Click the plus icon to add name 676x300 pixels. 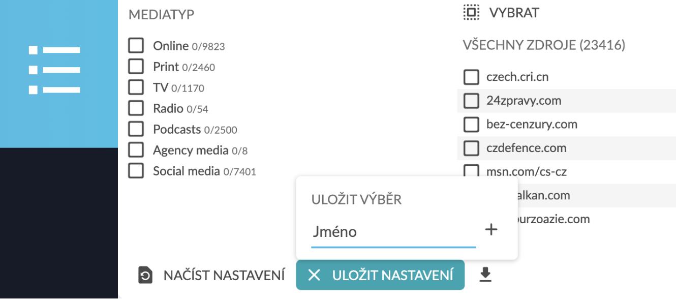click(x=491, y=230)
